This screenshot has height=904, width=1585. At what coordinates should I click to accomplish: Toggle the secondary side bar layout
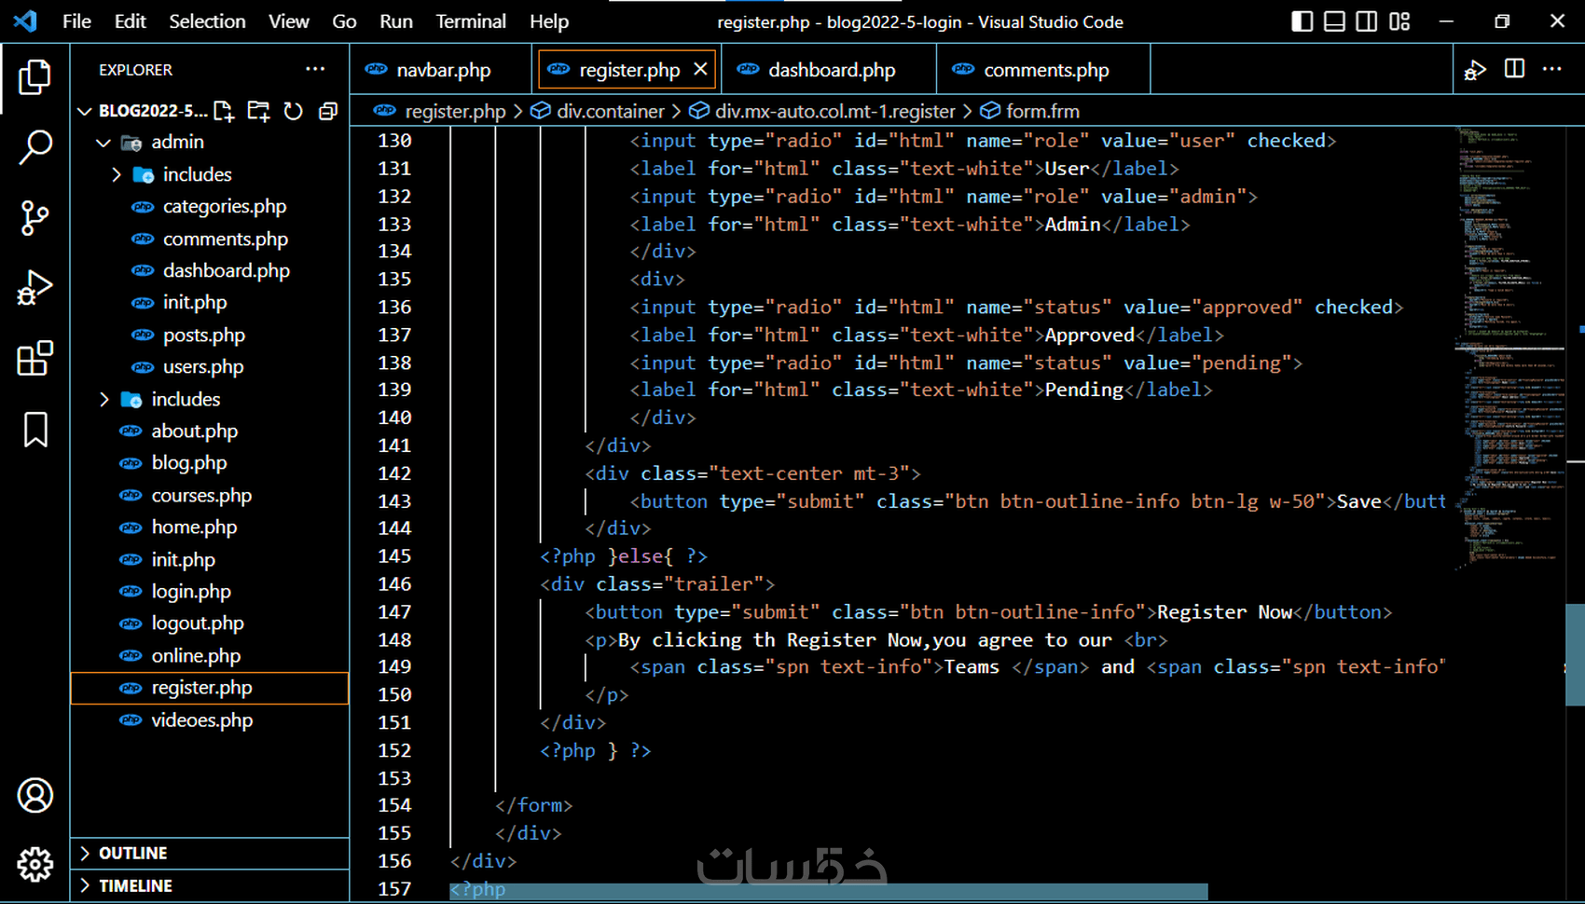pos(1367,21)
